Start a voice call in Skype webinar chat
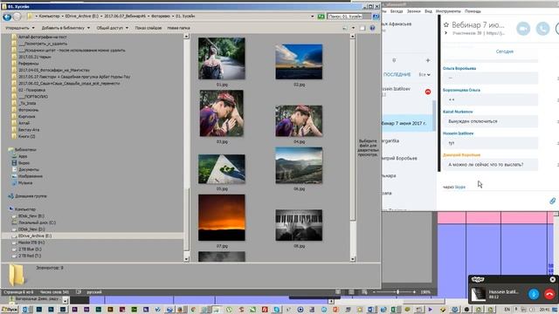Screen dimensions: 559x314 coord(542,29)
